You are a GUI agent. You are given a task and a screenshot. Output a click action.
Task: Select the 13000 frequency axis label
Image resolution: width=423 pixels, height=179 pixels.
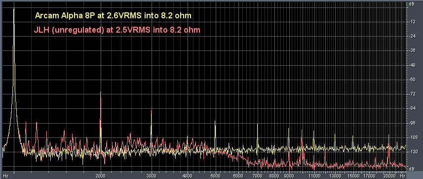pos(335,176)
